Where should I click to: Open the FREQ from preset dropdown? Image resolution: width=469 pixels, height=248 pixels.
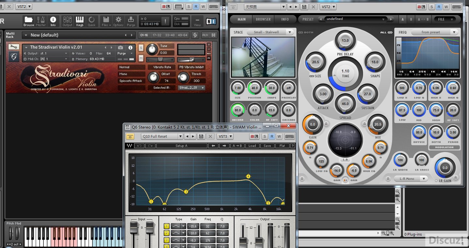tap(434, 32)
